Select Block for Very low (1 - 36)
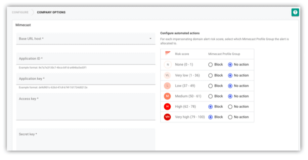 click(210, 75)
